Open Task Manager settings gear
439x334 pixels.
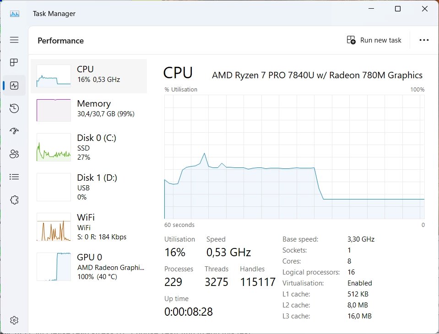pos(14,320)
